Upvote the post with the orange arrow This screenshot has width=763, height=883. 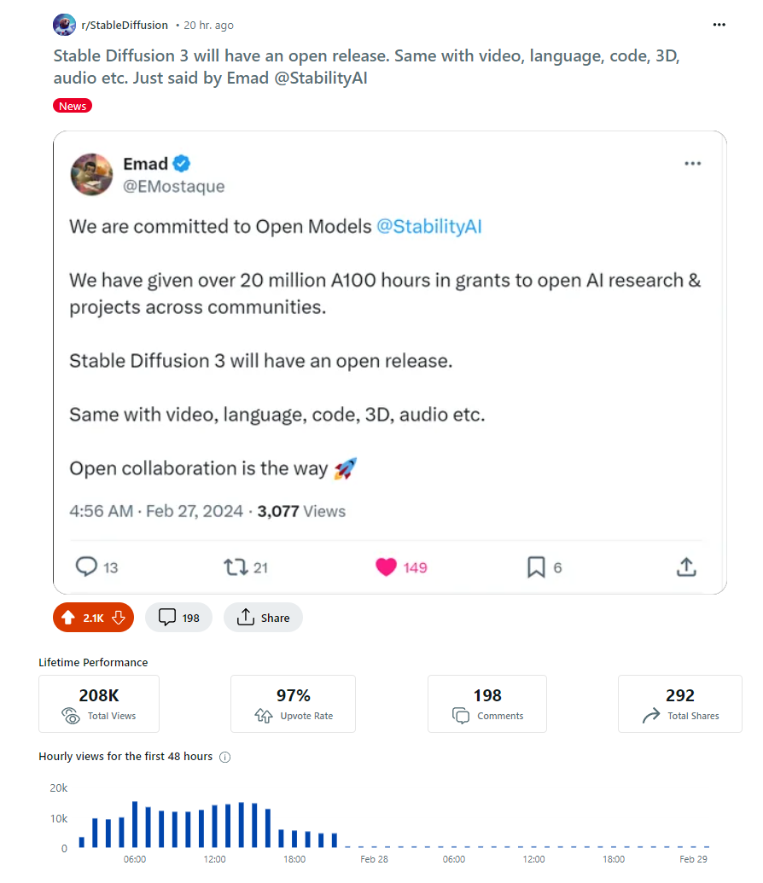click(x=67, y=617)
